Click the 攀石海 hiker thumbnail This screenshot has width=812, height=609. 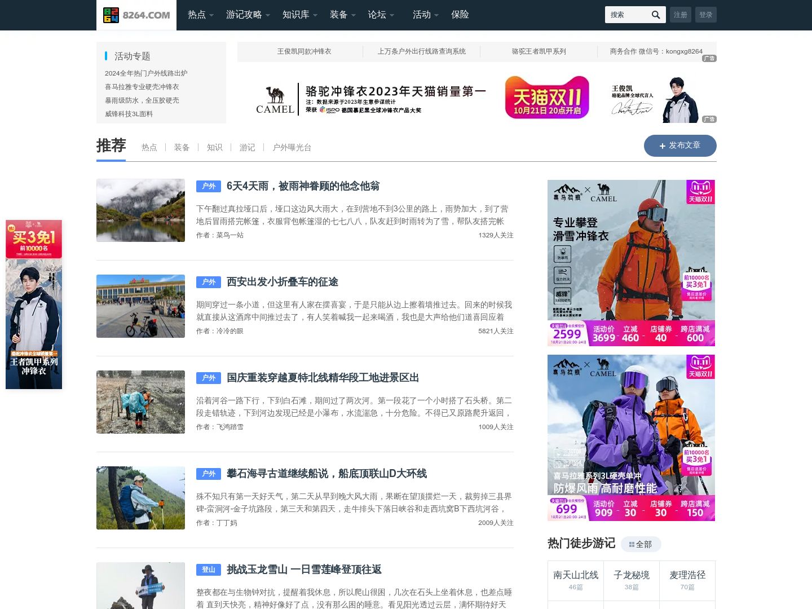pyautogui.click(x=140, y=498)
